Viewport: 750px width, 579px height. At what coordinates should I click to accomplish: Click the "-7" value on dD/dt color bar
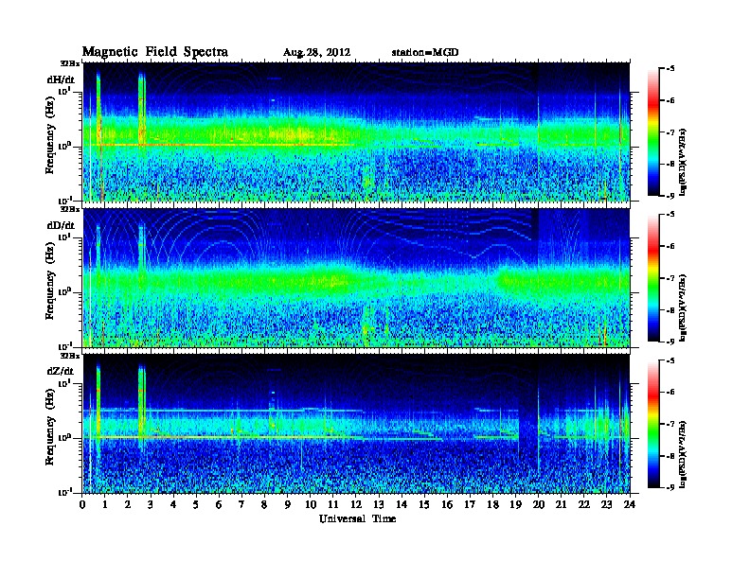coord(670,278)
